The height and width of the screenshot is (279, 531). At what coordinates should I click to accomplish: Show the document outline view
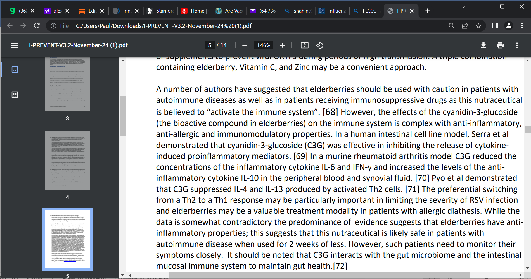pyautogui.click(x=15, y=95)
